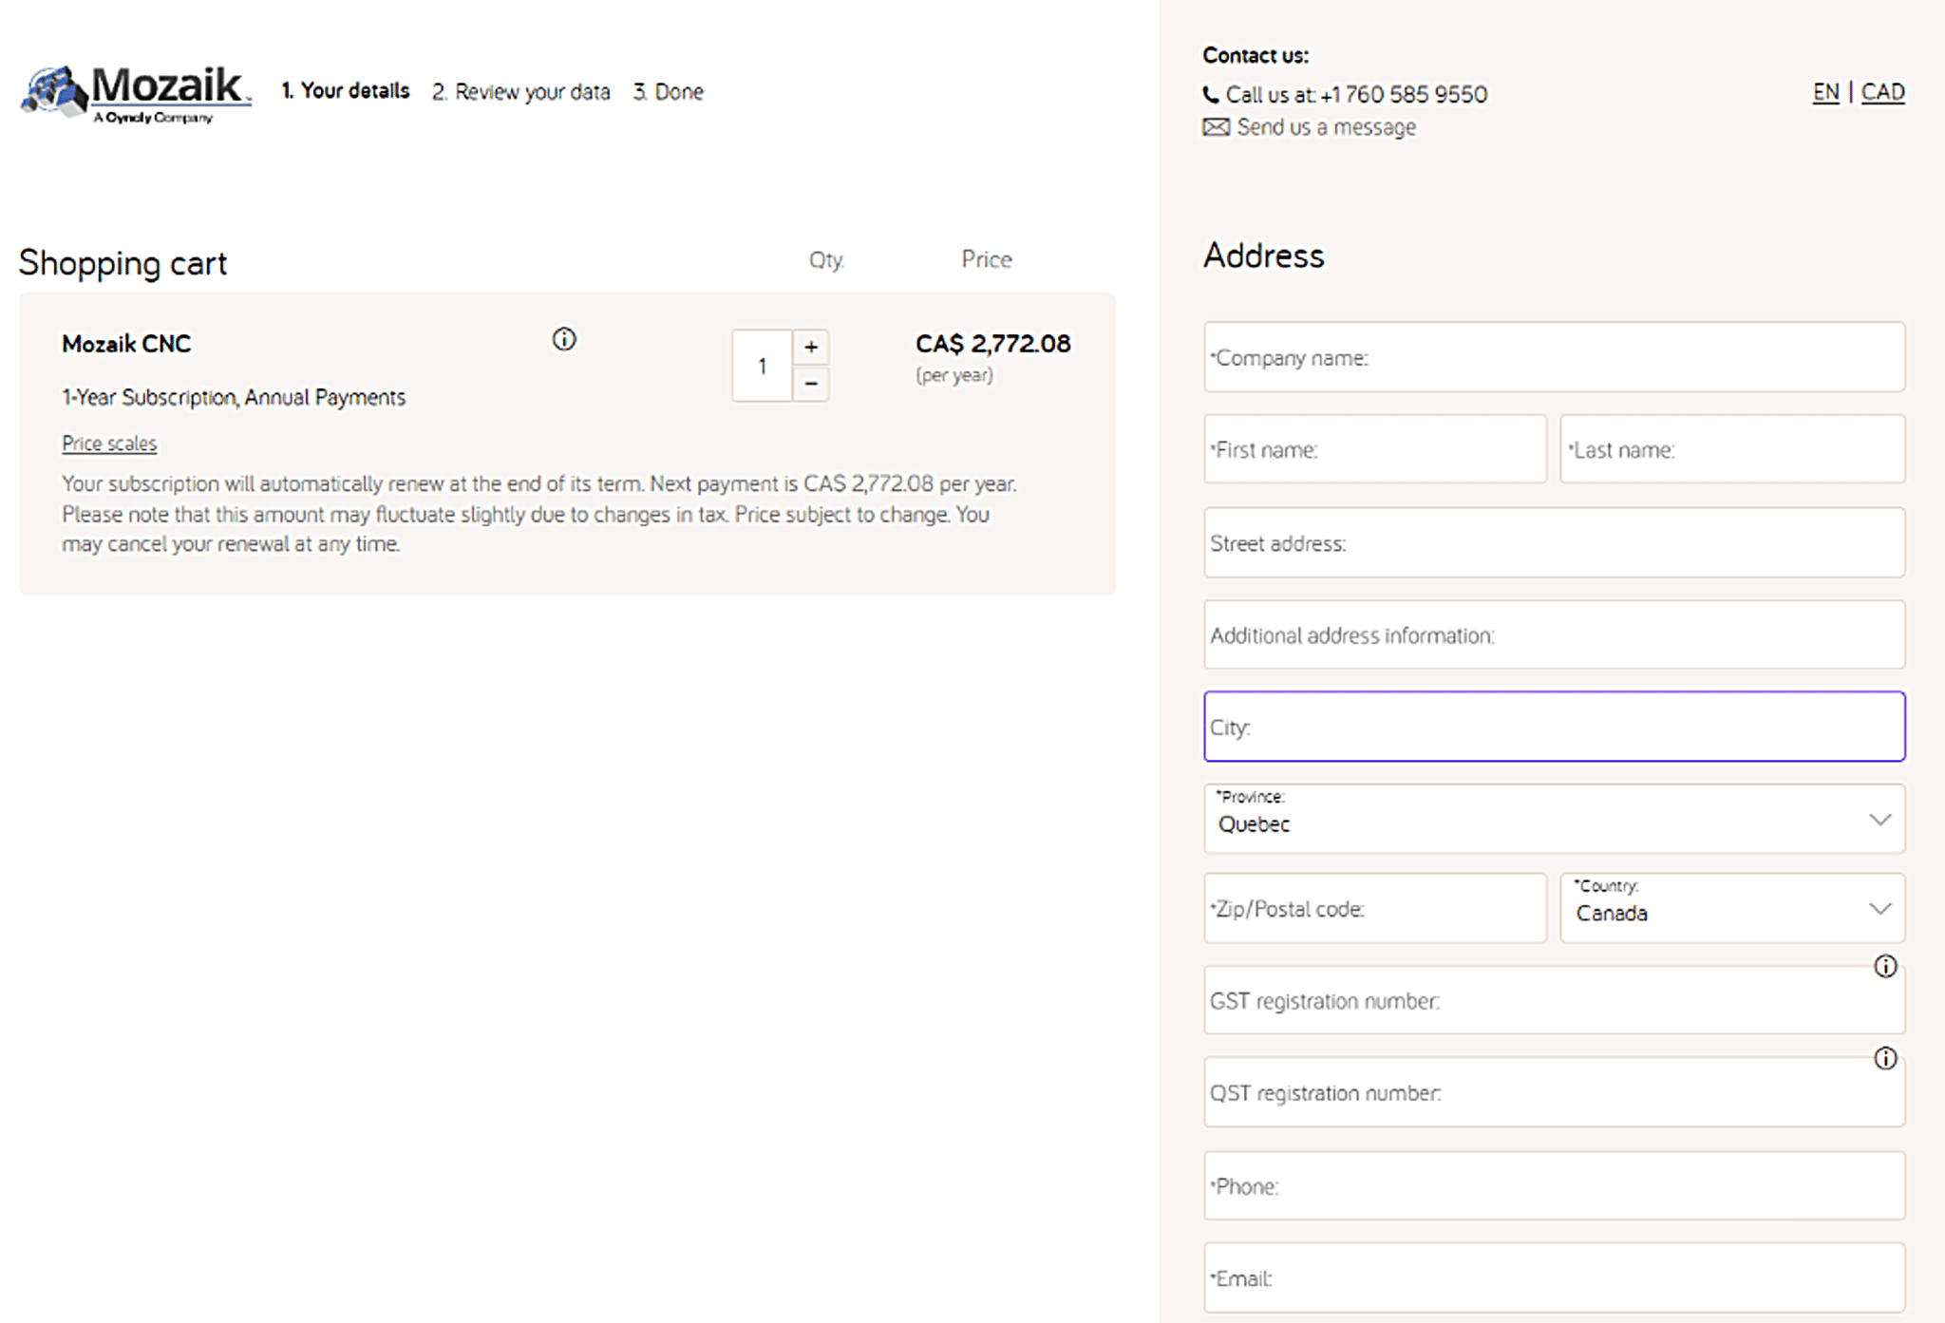Open GST registration info icon
This screenshot has height=1323, width=1945.
[x=1885, y=966]
